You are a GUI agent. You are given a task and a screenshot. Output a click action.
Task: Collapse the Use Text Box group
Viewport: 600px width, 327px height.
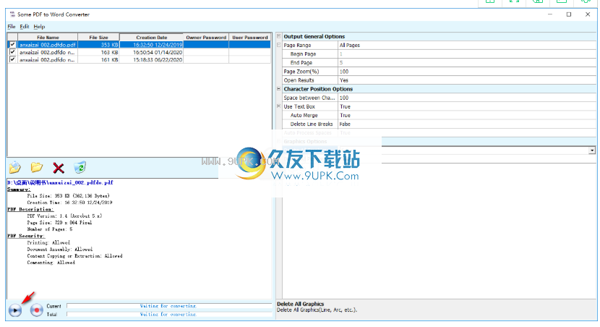[x=279, y=106]
